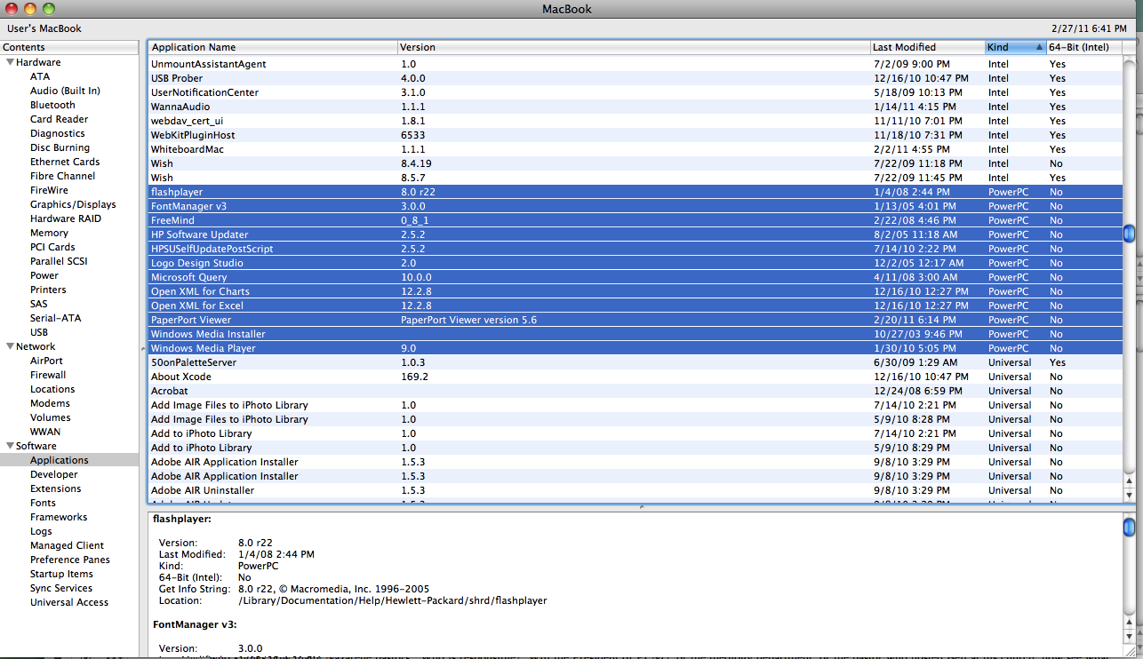
Task: Click the Kind column sort arrow
Action: tap(1039, 47)
